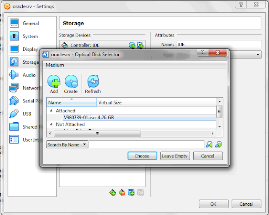The height and width of the screenshot is (215, 269).
Task: Open User Interface settings category
Action: tap(24, 140)
